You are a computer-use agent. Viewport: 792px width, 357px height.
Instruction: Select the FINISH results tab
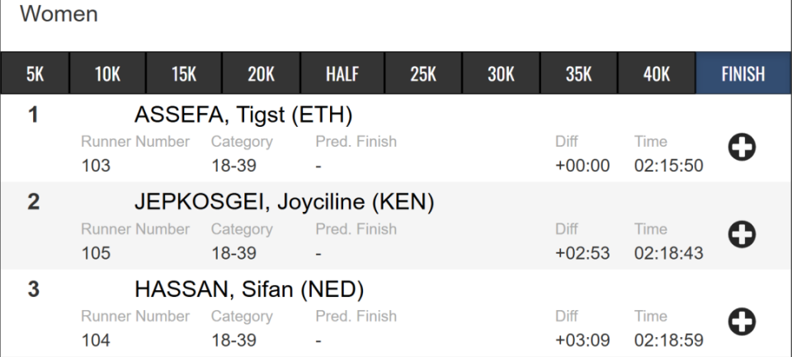pyautogui.click(x=743, y=73)
